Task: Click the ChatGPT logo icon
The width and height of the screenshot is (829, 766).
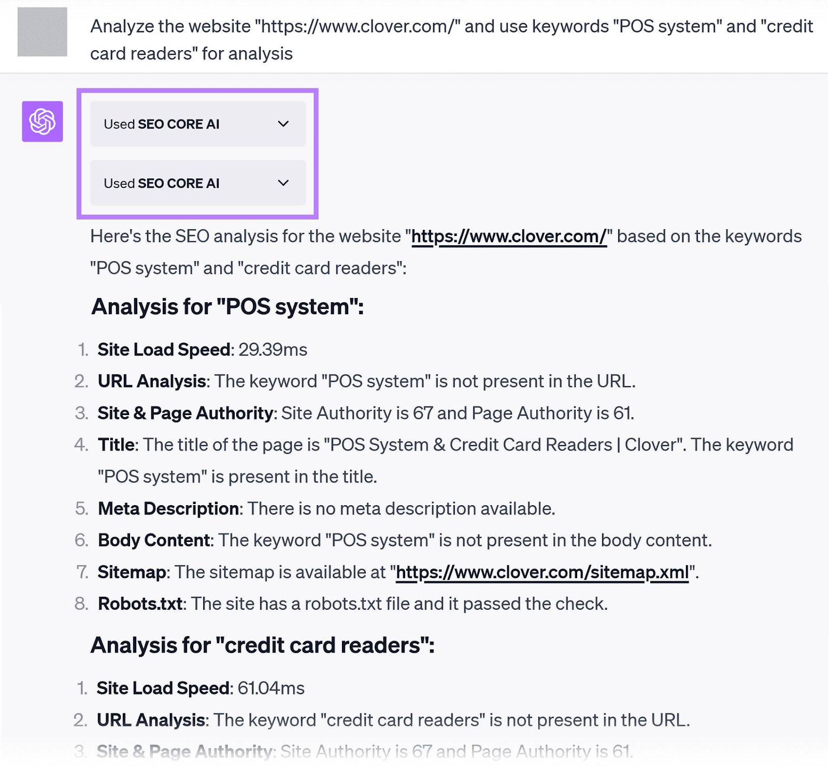Action: pyautogui.click(x=42, y=122)
